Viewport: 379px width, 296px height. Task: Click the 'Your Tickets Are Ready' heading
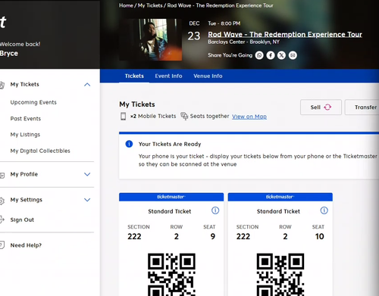click(x=170, y=144)
